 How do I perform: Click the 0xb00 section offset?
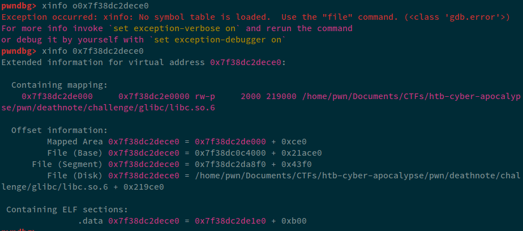coord(295,221)
